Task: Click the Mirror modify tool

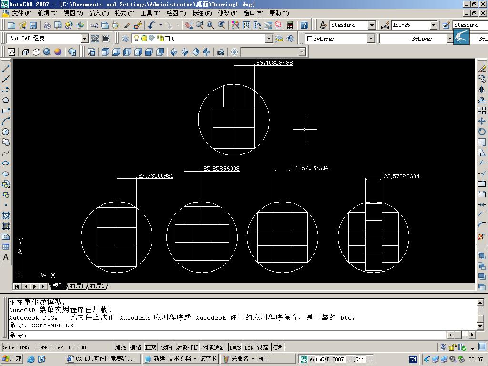Action: click(482, 90)
